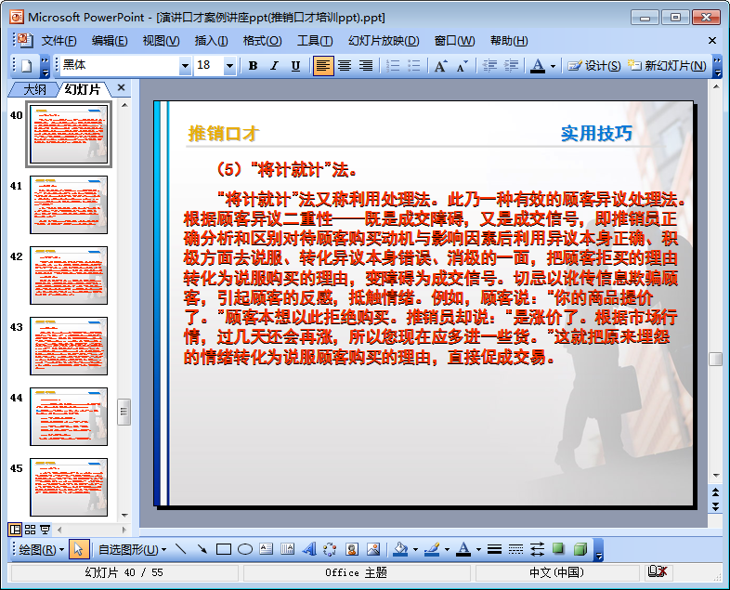Open the 自选图形(U) AutoShapes menu
This screenshot has height=590, width=730.
(x=132, y=549)
